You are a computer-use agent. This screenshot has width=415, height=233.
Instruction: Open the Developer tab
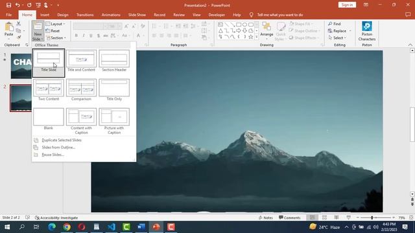217,15
